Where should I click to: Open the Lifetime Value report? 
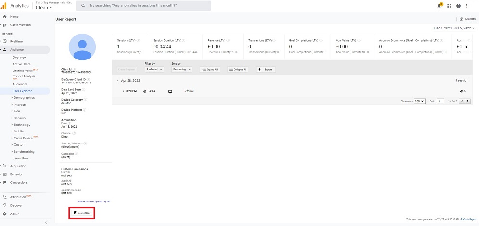point(23,71)
